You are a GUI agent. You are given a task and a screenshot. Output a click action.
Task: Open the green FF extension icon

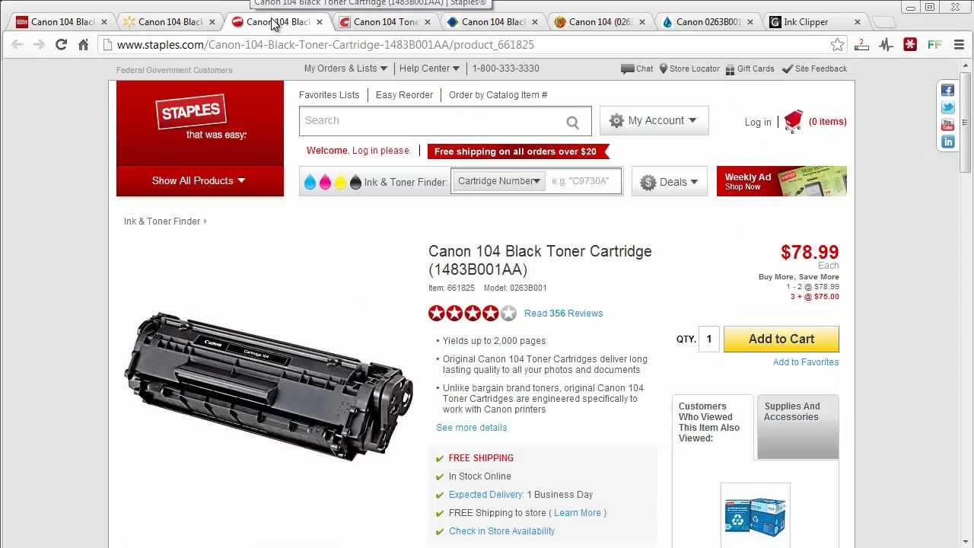click(x=934, y=45)
